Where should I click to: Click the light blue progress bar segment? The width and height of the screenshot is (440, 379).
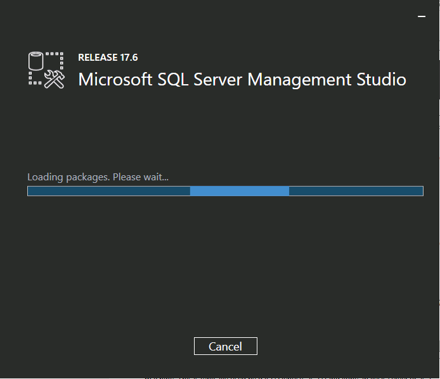coord(240,191)
